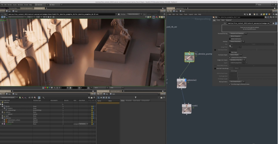Click the mtlxstandard_surface1 material item
This screenshot has width=278, height=144.
(x=14, y=120)
